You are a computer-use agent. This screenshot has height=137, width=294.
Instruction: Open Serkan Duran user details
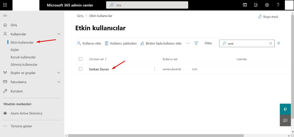click(99, 69)
